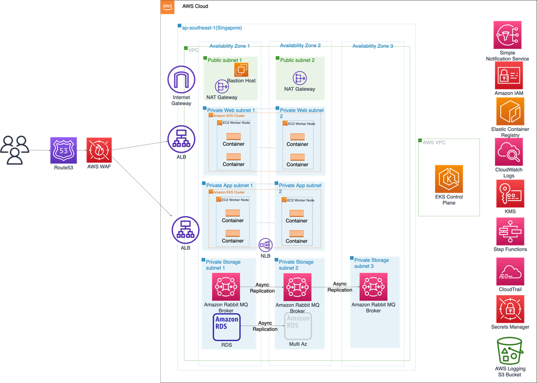537x383 pixels.
Task: Click "Amazon EKS Cluster" in Private Web subnet 1
Action: [x=229, y=116]
